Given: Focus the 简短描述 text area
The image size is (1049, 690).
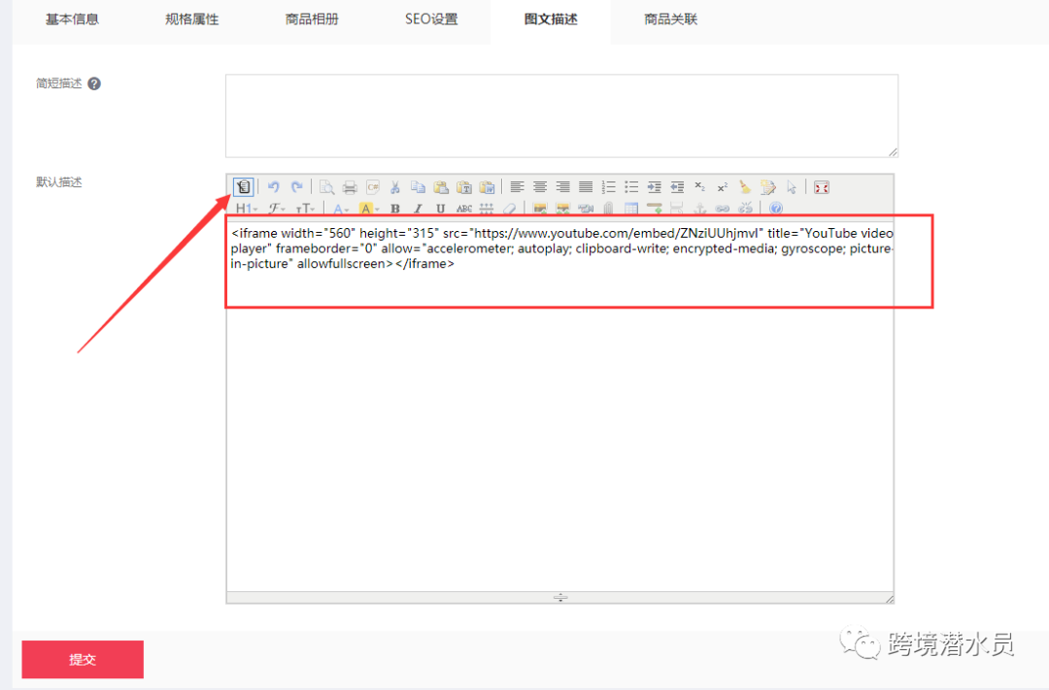Looking at the screenshot, I should click(x=562, y=115).
